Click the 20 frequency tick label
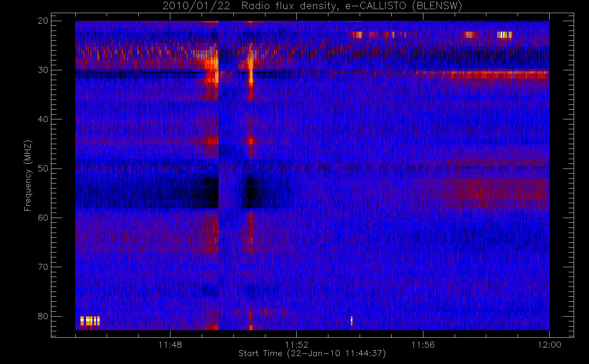589x364 pixels. pos(43,21)
